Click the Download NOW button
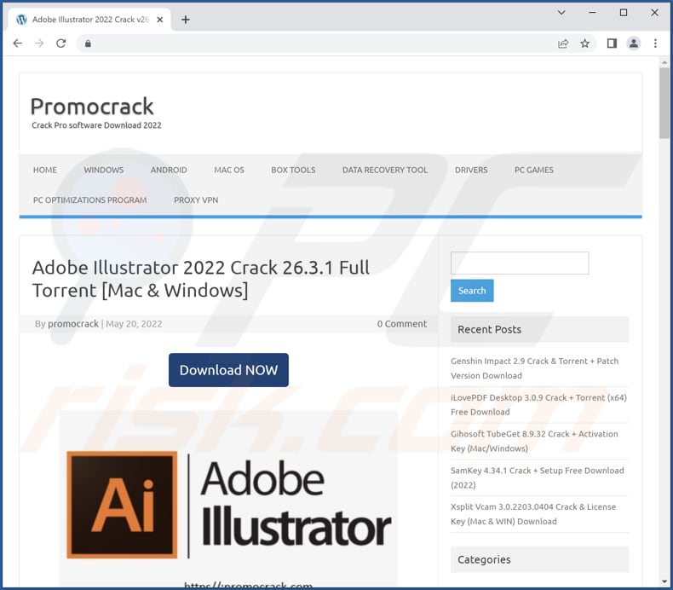 229,370
